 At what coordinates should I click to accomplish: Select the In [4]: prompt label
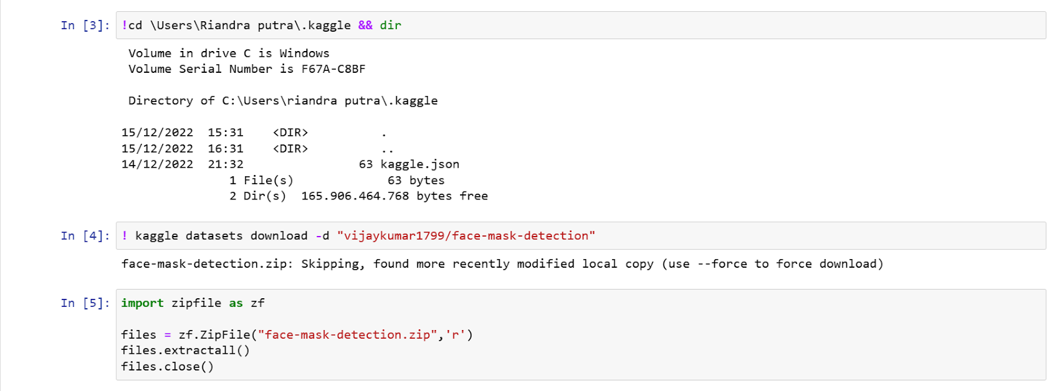pos(85,236)
